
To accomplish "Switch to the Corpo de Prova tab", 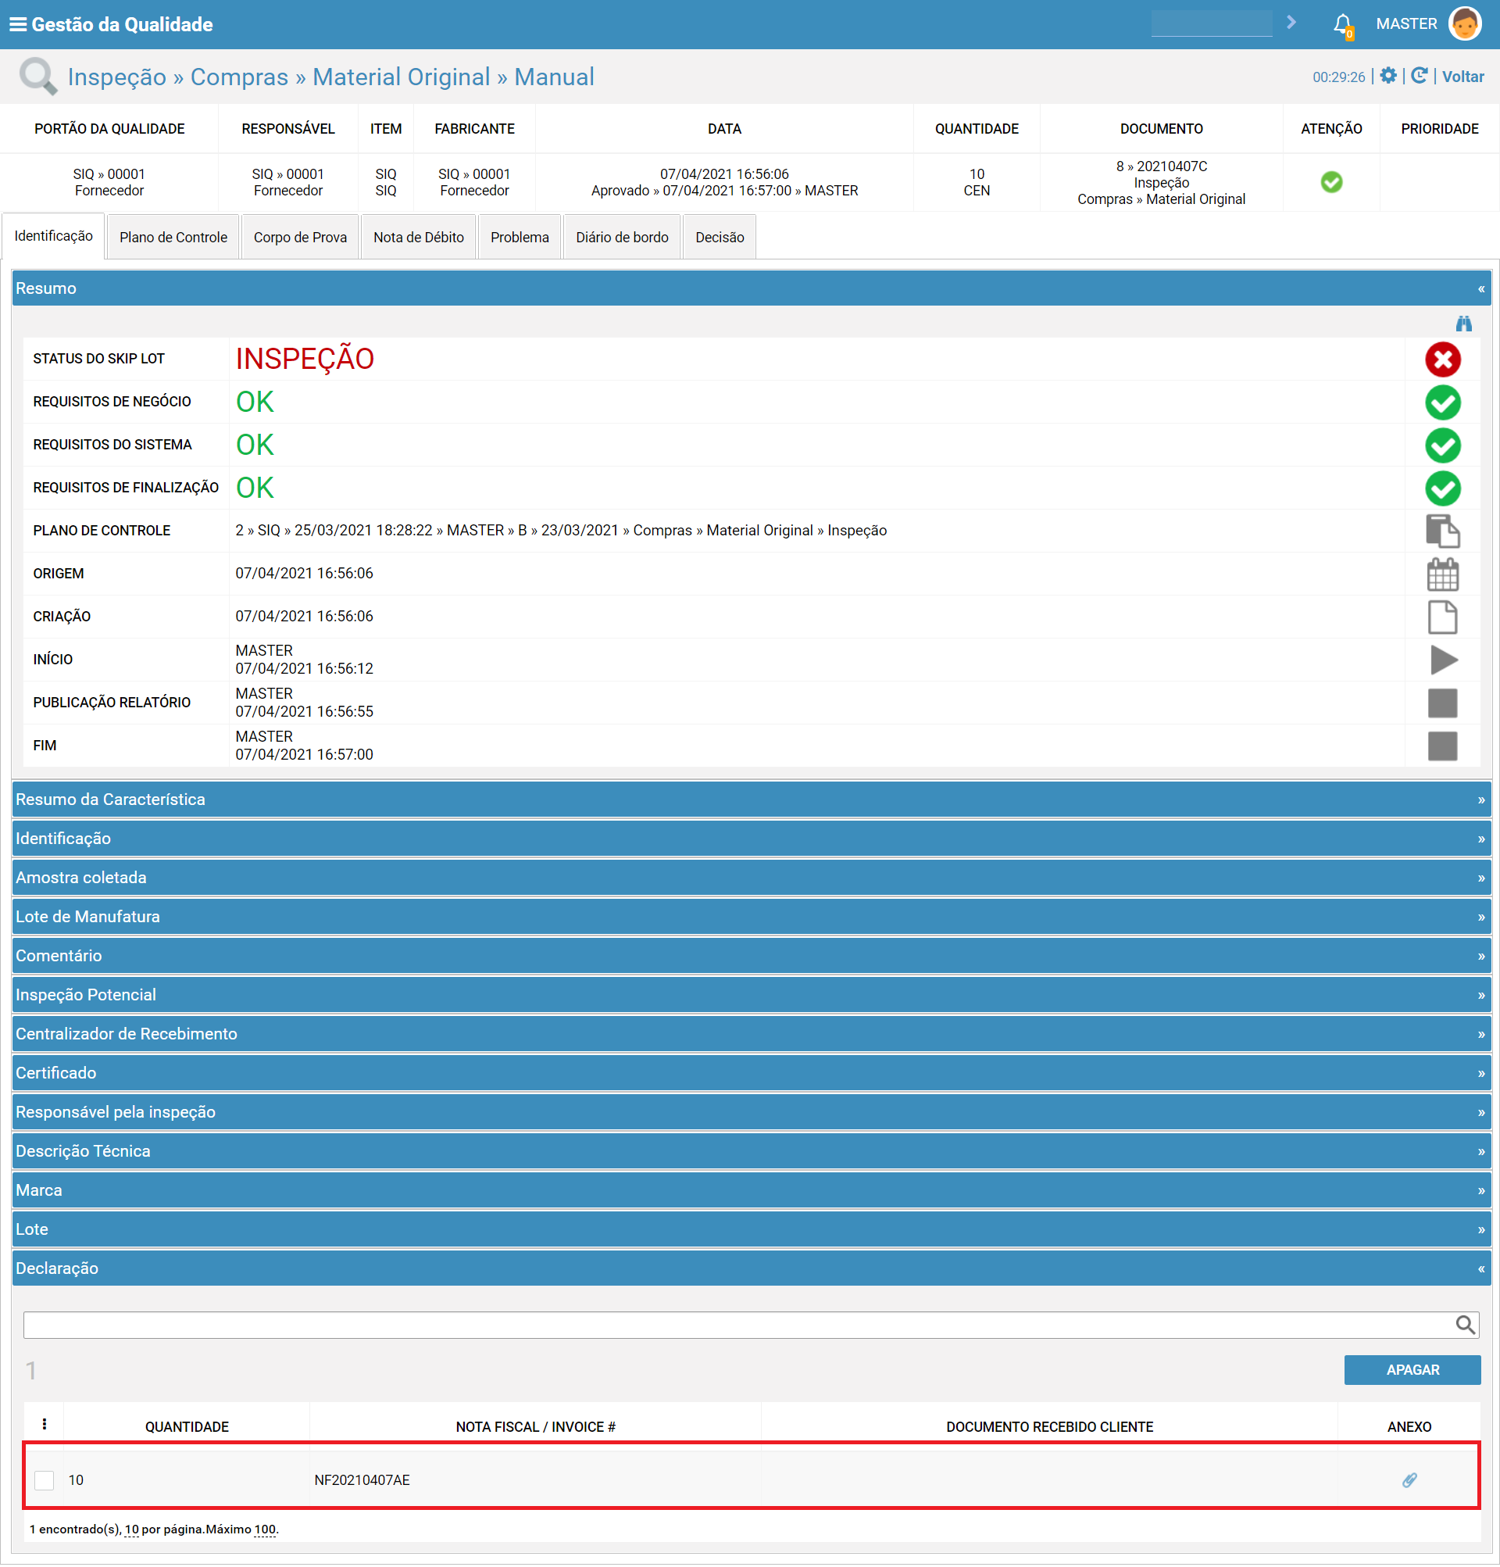I will pyautogui.click(x=301, y=238).
